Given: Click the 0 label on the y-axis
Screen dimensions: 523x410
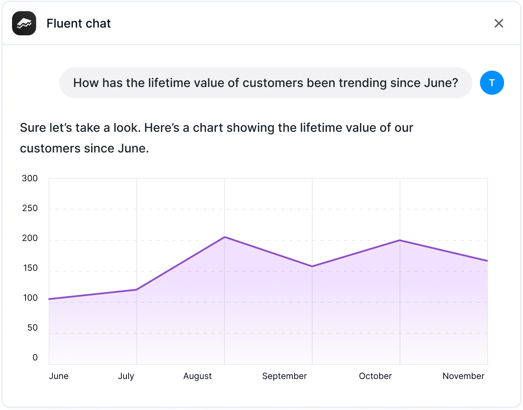Looking at the screenshot, I should pos(35,357).
